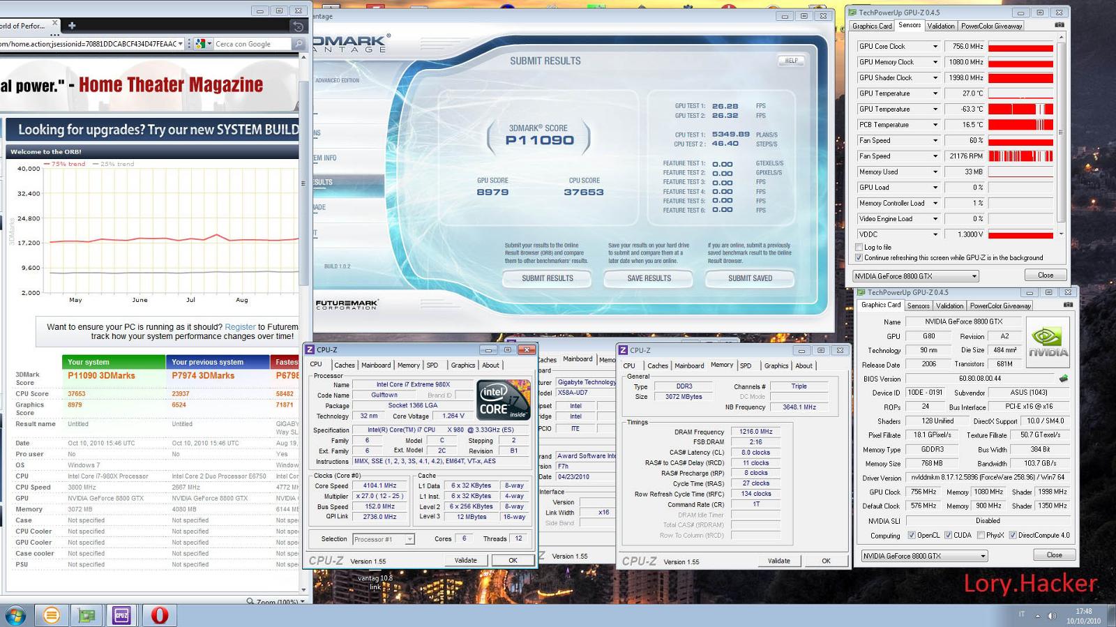
Task: Toggle Log to file checkbox
Action: 859,247
